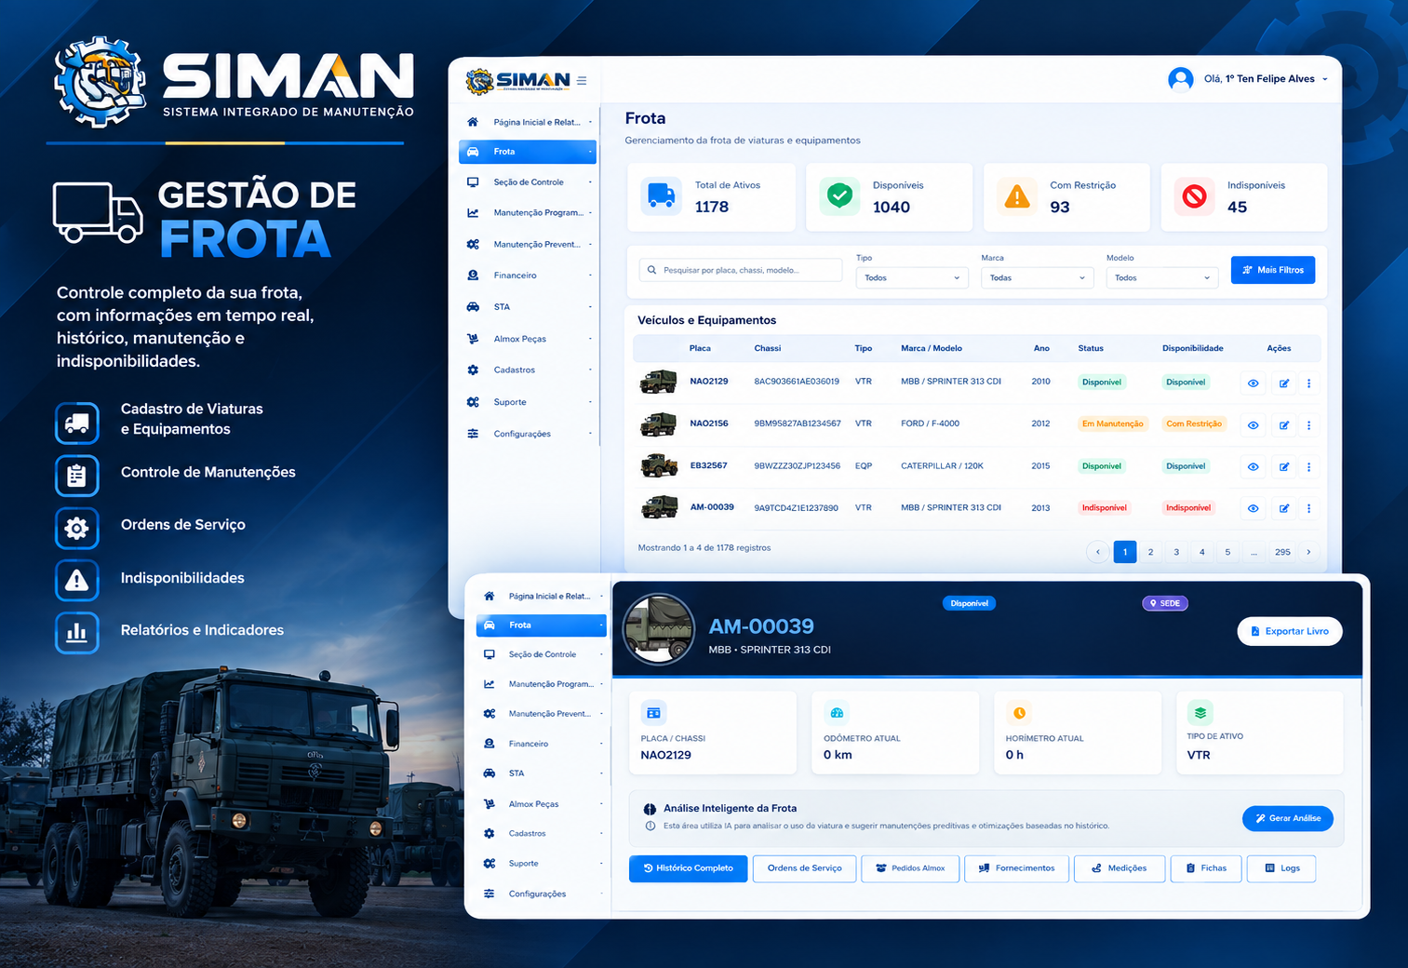Expand the user account menu arrow by Felipe Alves

click(1325, 79)
